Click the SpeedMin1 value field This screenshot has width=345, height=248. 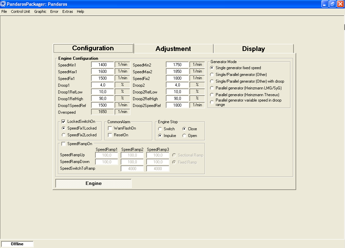point(102,64)
